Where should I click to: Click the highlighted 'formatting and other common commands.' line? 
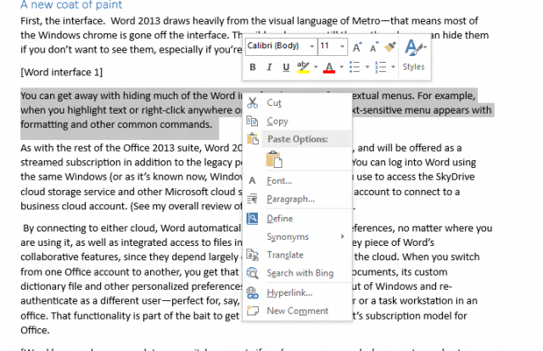(x=116, y=125)
